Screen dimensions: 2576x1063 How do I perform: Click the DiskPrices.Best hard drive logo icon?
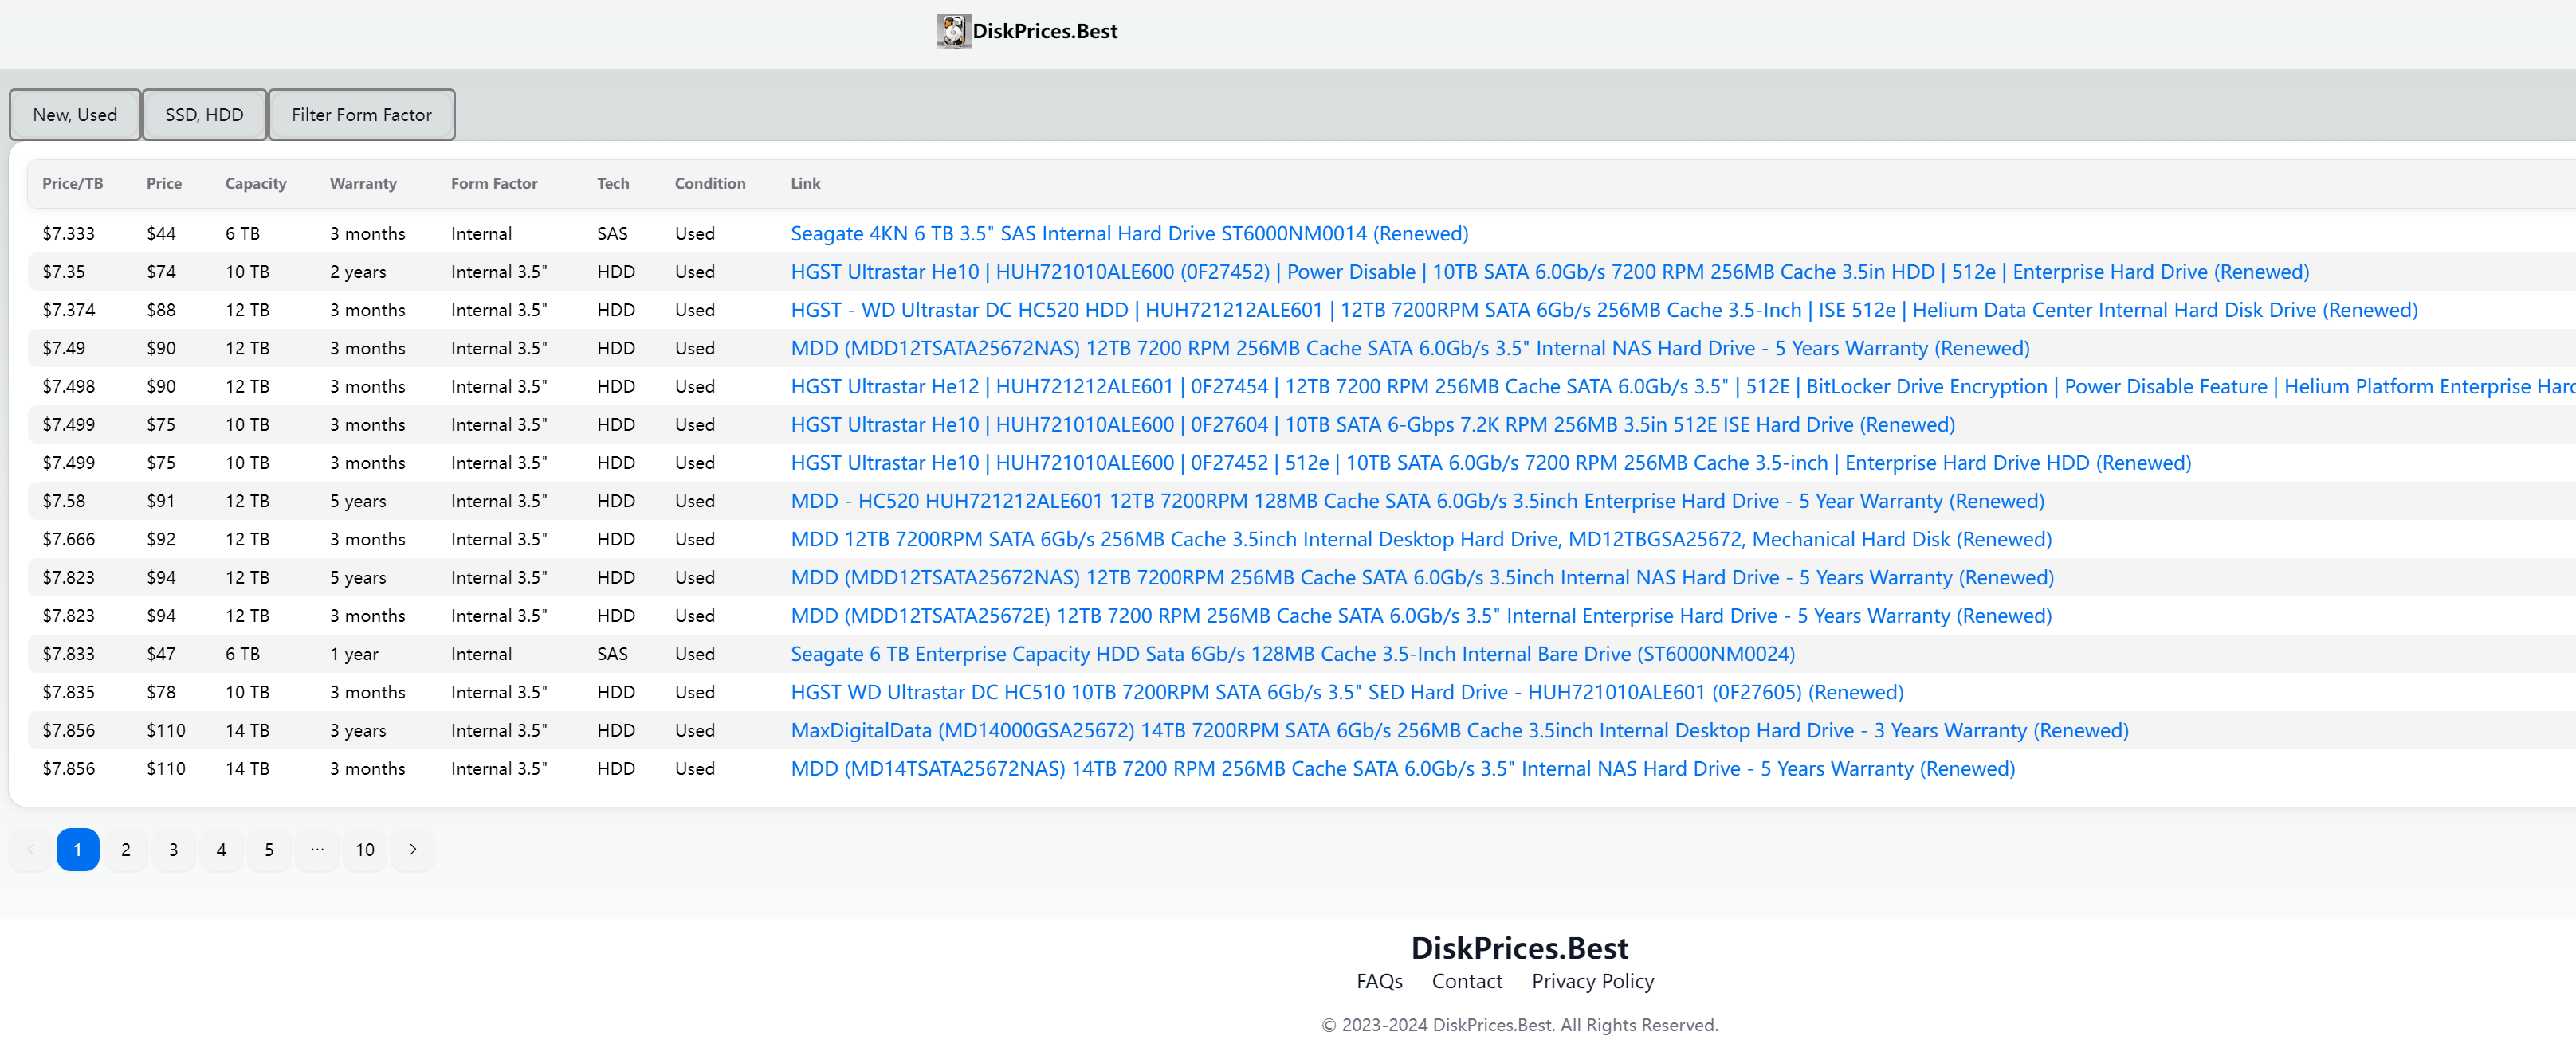point(953,31)
